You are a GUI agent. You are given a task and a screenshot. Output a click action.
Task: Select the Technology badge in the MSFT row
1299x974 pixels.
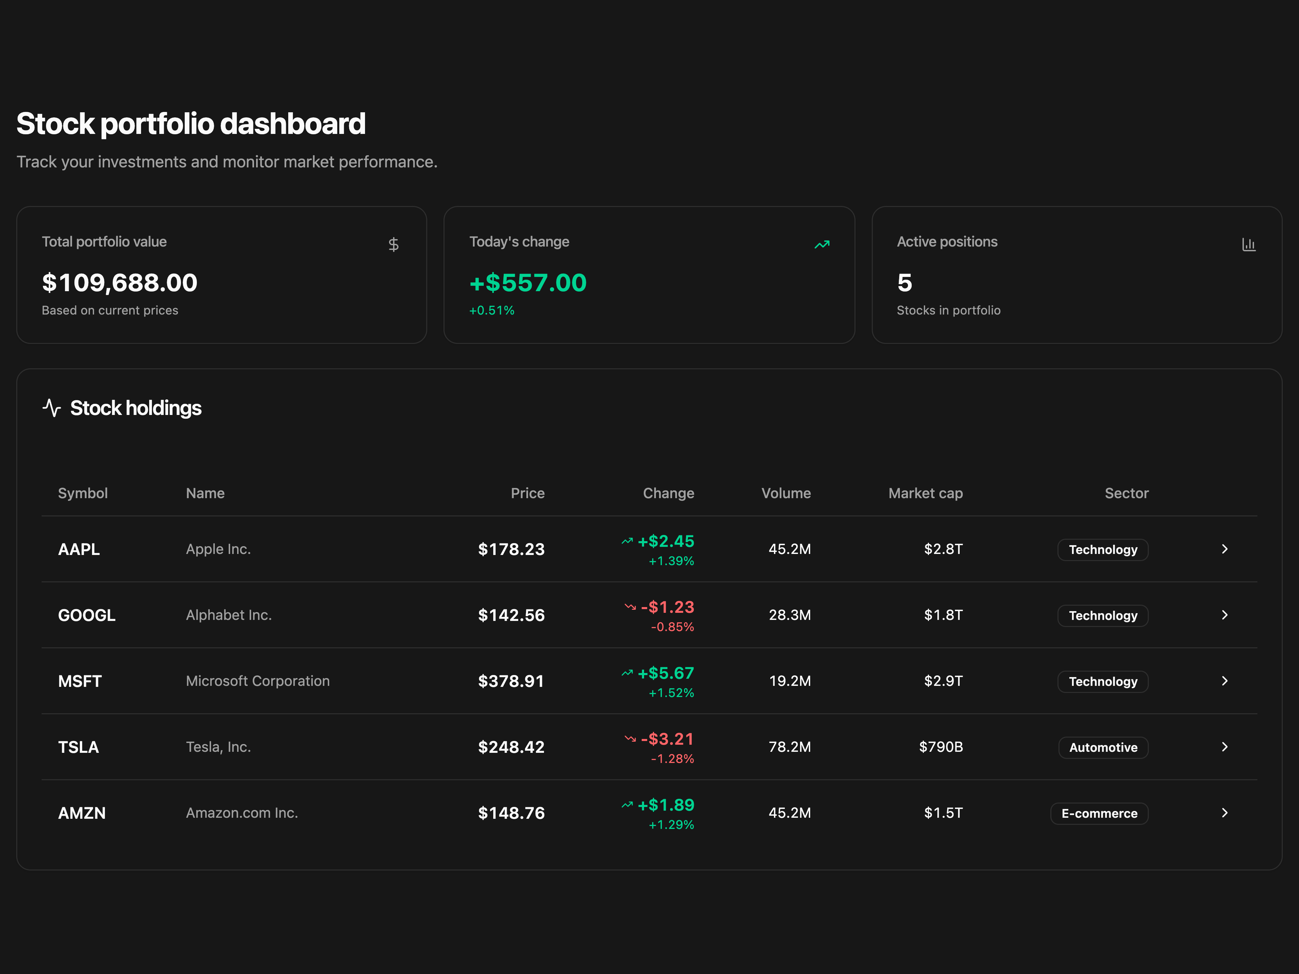[1103, 681]
